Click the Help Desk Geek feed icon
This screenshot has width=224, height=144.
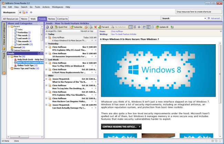[16, 59]
